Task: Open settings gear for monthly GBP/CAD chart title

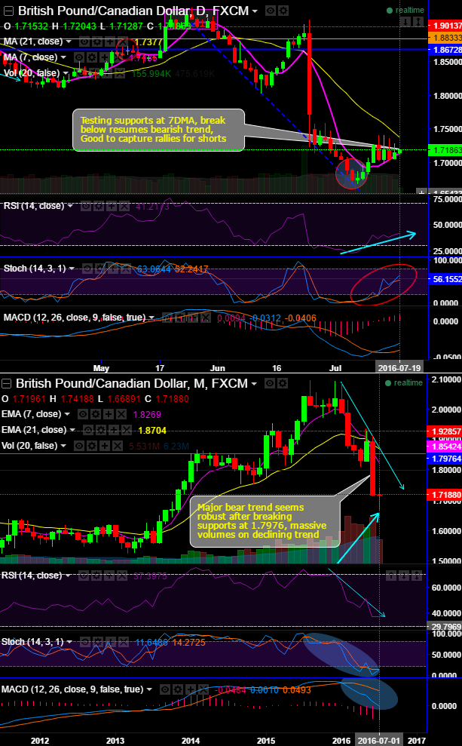Action: [x=283, y=383]
